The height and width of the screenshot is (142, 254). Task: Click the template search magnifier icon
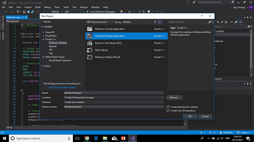point(209,22)
